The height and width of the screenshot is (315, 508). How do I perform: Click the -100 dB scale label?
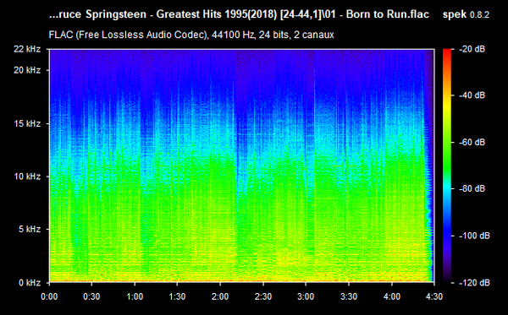pos(474,236)
